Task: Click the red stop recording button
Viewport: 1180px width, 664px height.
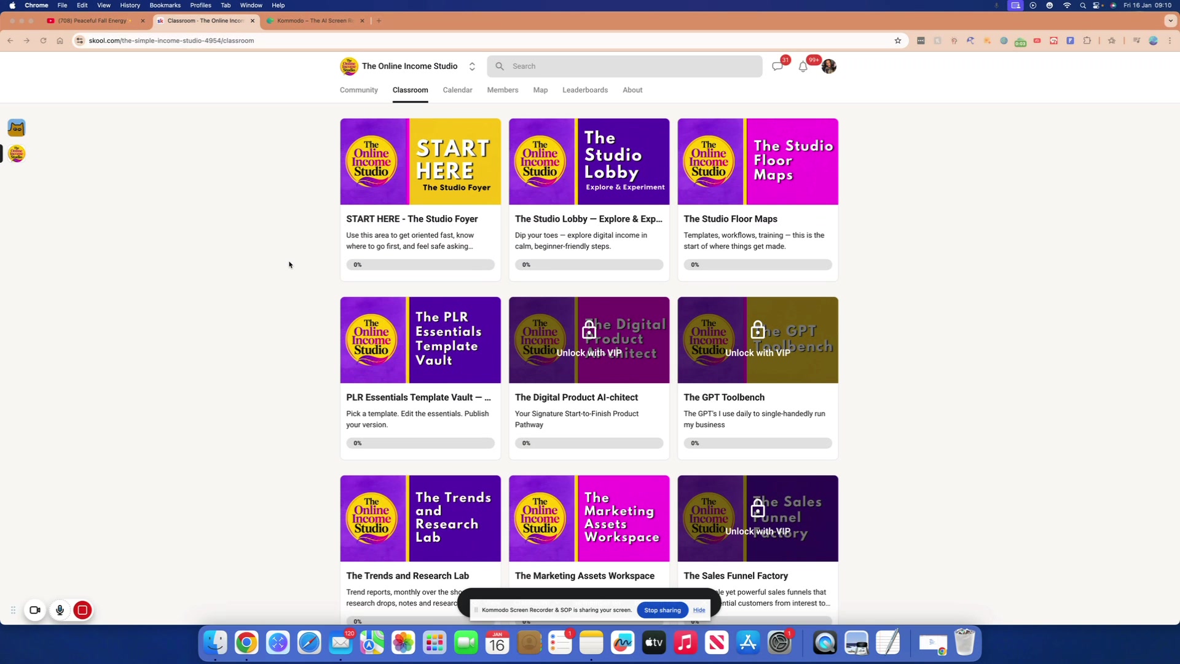Action: [x=82, y=610]
